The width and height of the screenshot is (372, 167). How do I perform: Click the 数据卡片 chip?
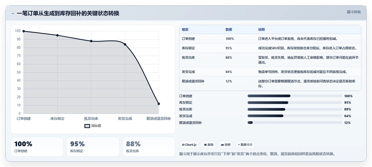(x=245, y=145)
